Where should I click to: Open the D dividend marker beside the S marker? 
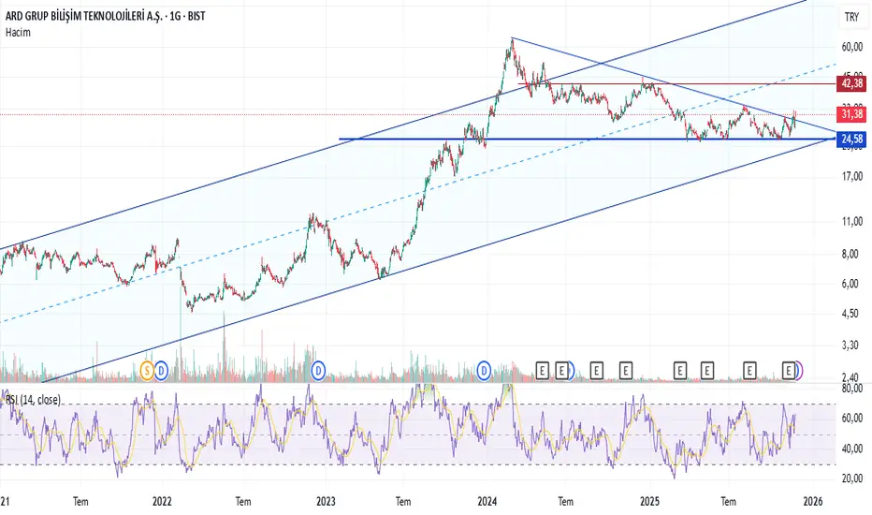[x=161, y=370]
